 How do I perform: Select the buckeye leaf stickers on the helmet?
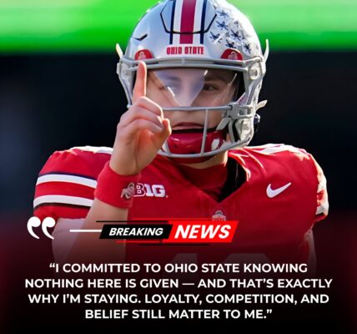tap(231, 33)
